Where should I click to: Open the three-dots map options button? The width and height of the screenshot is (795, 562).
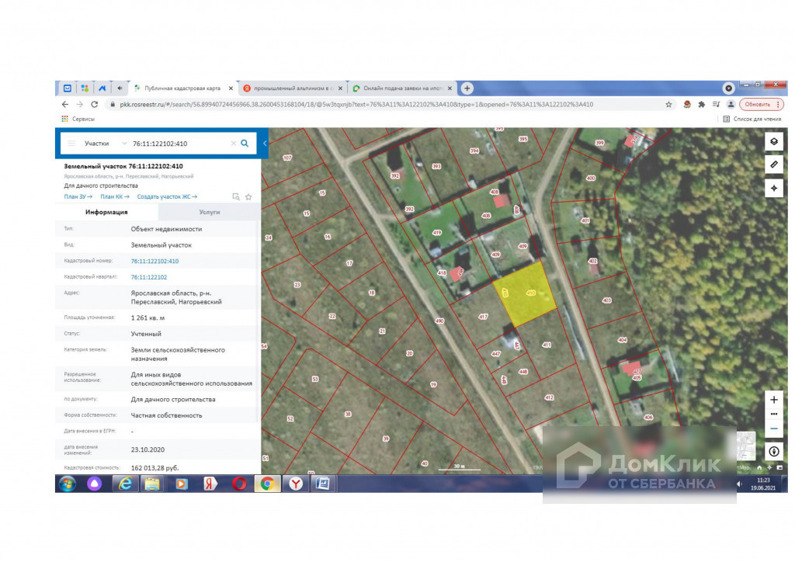[x=774, y=414]
